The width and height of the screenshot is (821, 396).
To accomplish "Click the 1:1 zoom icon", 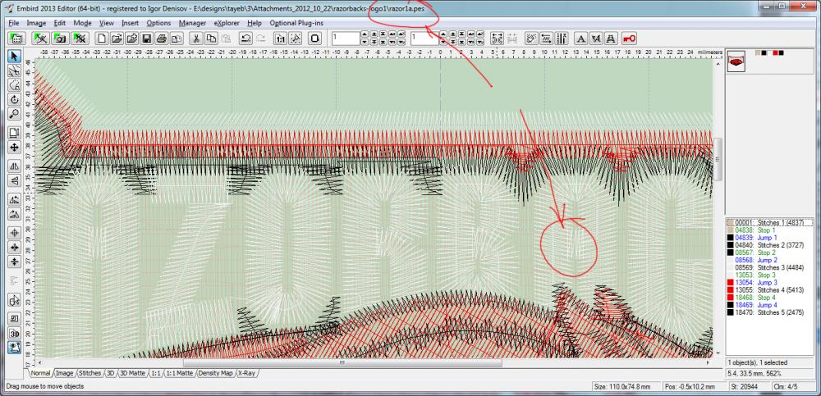I will coord(281,39).
